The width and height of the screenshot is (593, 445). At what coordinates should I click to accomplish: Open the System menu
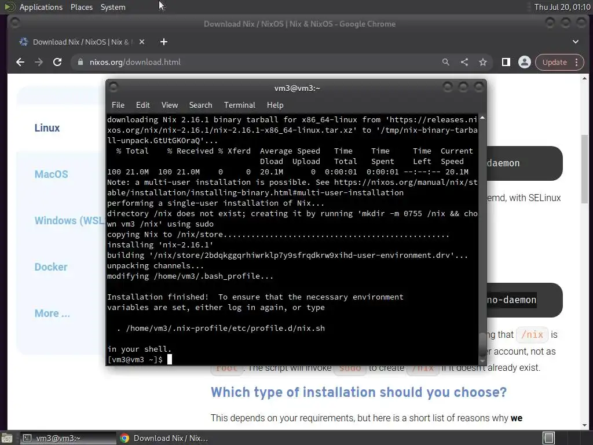click(113, 7)
